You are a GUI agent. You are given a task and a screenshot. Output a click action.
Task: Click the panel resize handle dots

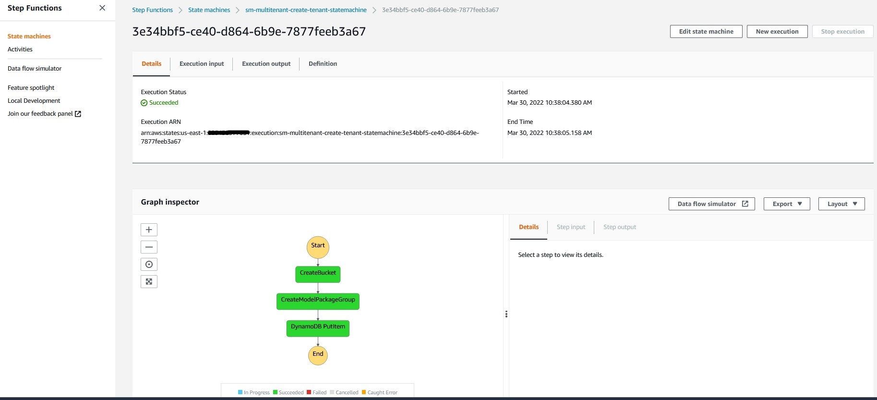pos(506,314)
